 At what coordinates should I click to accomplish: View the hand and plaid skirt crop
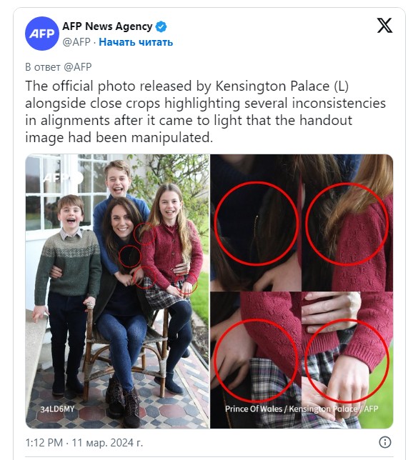255,360
